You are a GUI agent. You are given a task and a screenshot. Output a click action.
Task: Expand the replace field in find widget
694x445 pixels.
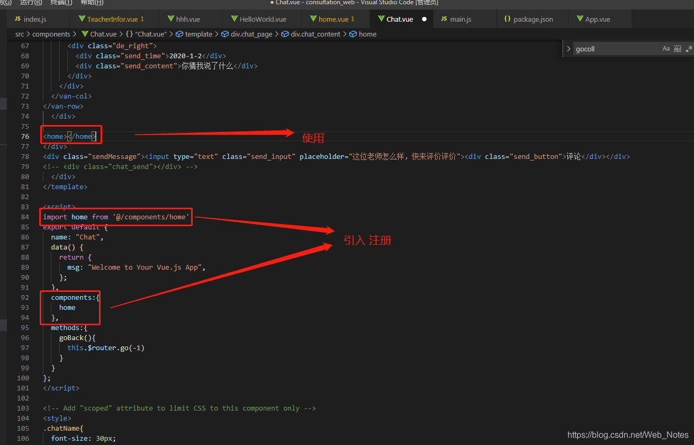click(569, 49)
